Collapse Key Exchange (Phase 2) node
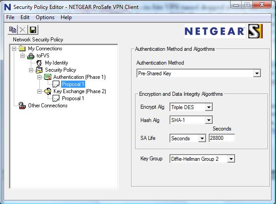The image size is (276, 204). (x=39, y=91)
